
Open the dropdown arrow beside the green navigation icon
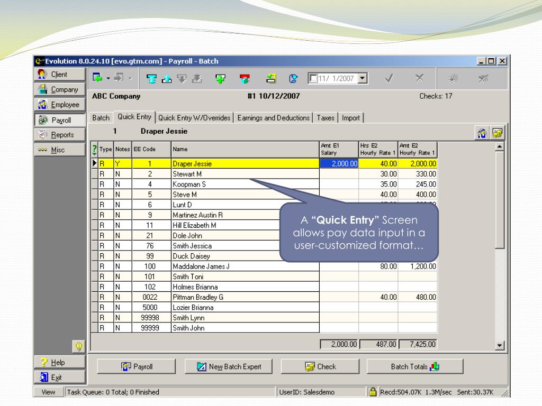[108, 78]
